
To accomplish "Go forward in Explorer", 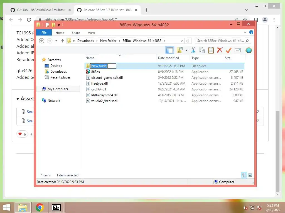I will tap(50, 41).
